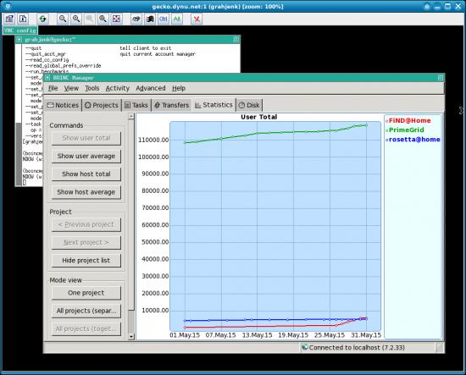Refresh the VNC screen with green arrows
Viewport: 466px width, 375px height.
43,19
